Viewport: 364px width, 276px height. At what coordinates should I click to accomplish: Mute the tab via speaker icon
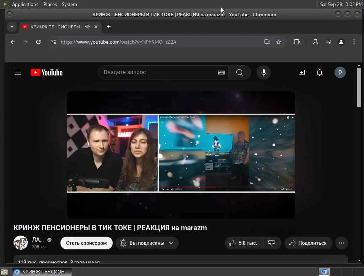point(87,27)
